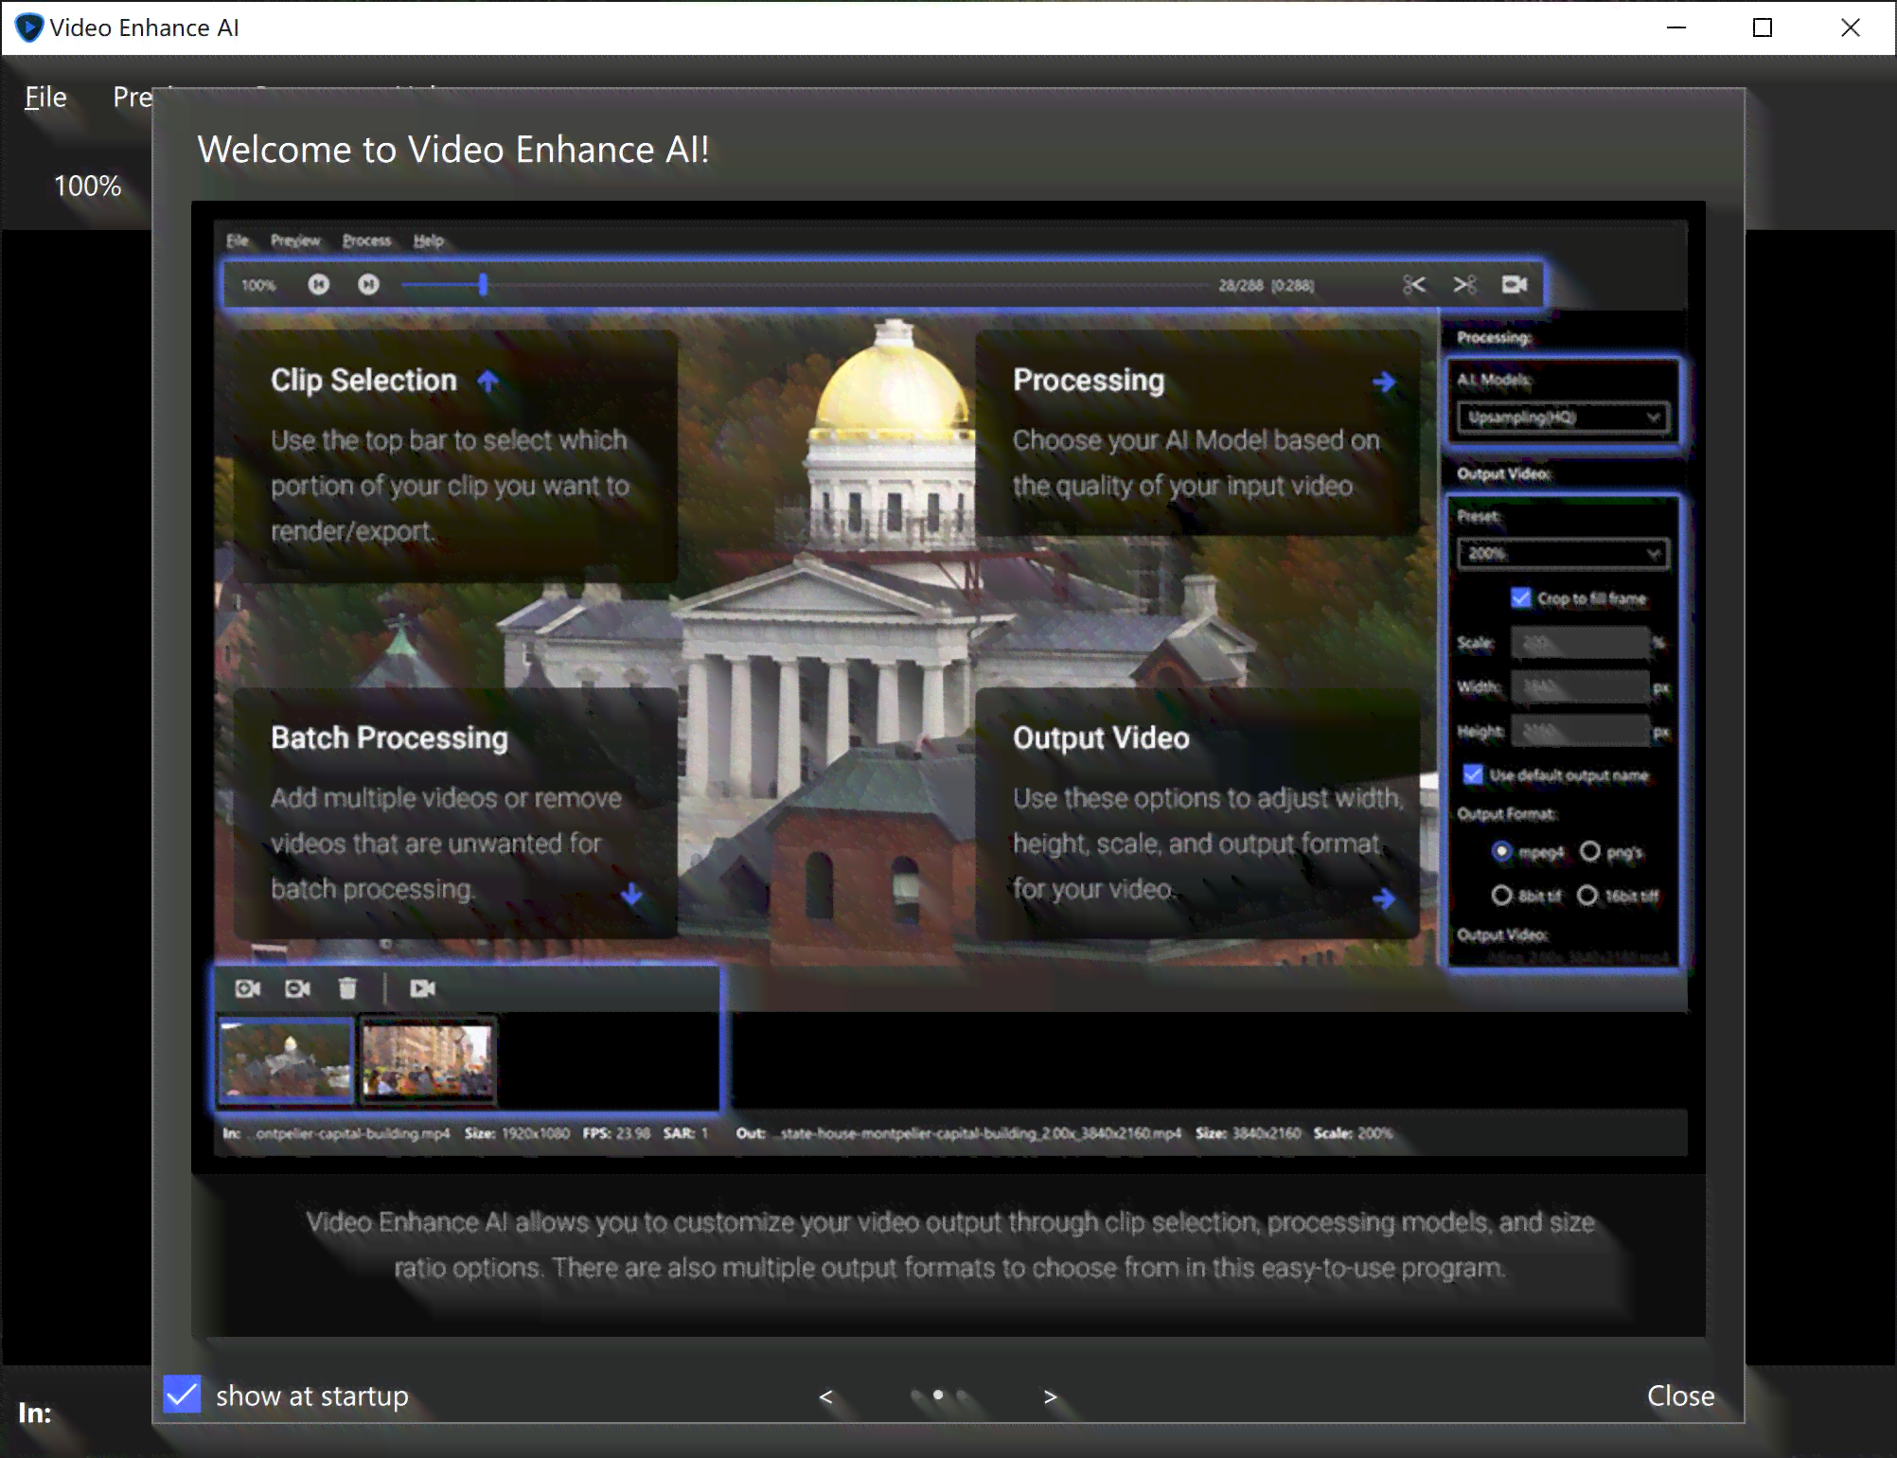This screenshot has height=1458, width=1897.
Task: Click the trash delete icon above thumbnails
Action: pos(347,988)
